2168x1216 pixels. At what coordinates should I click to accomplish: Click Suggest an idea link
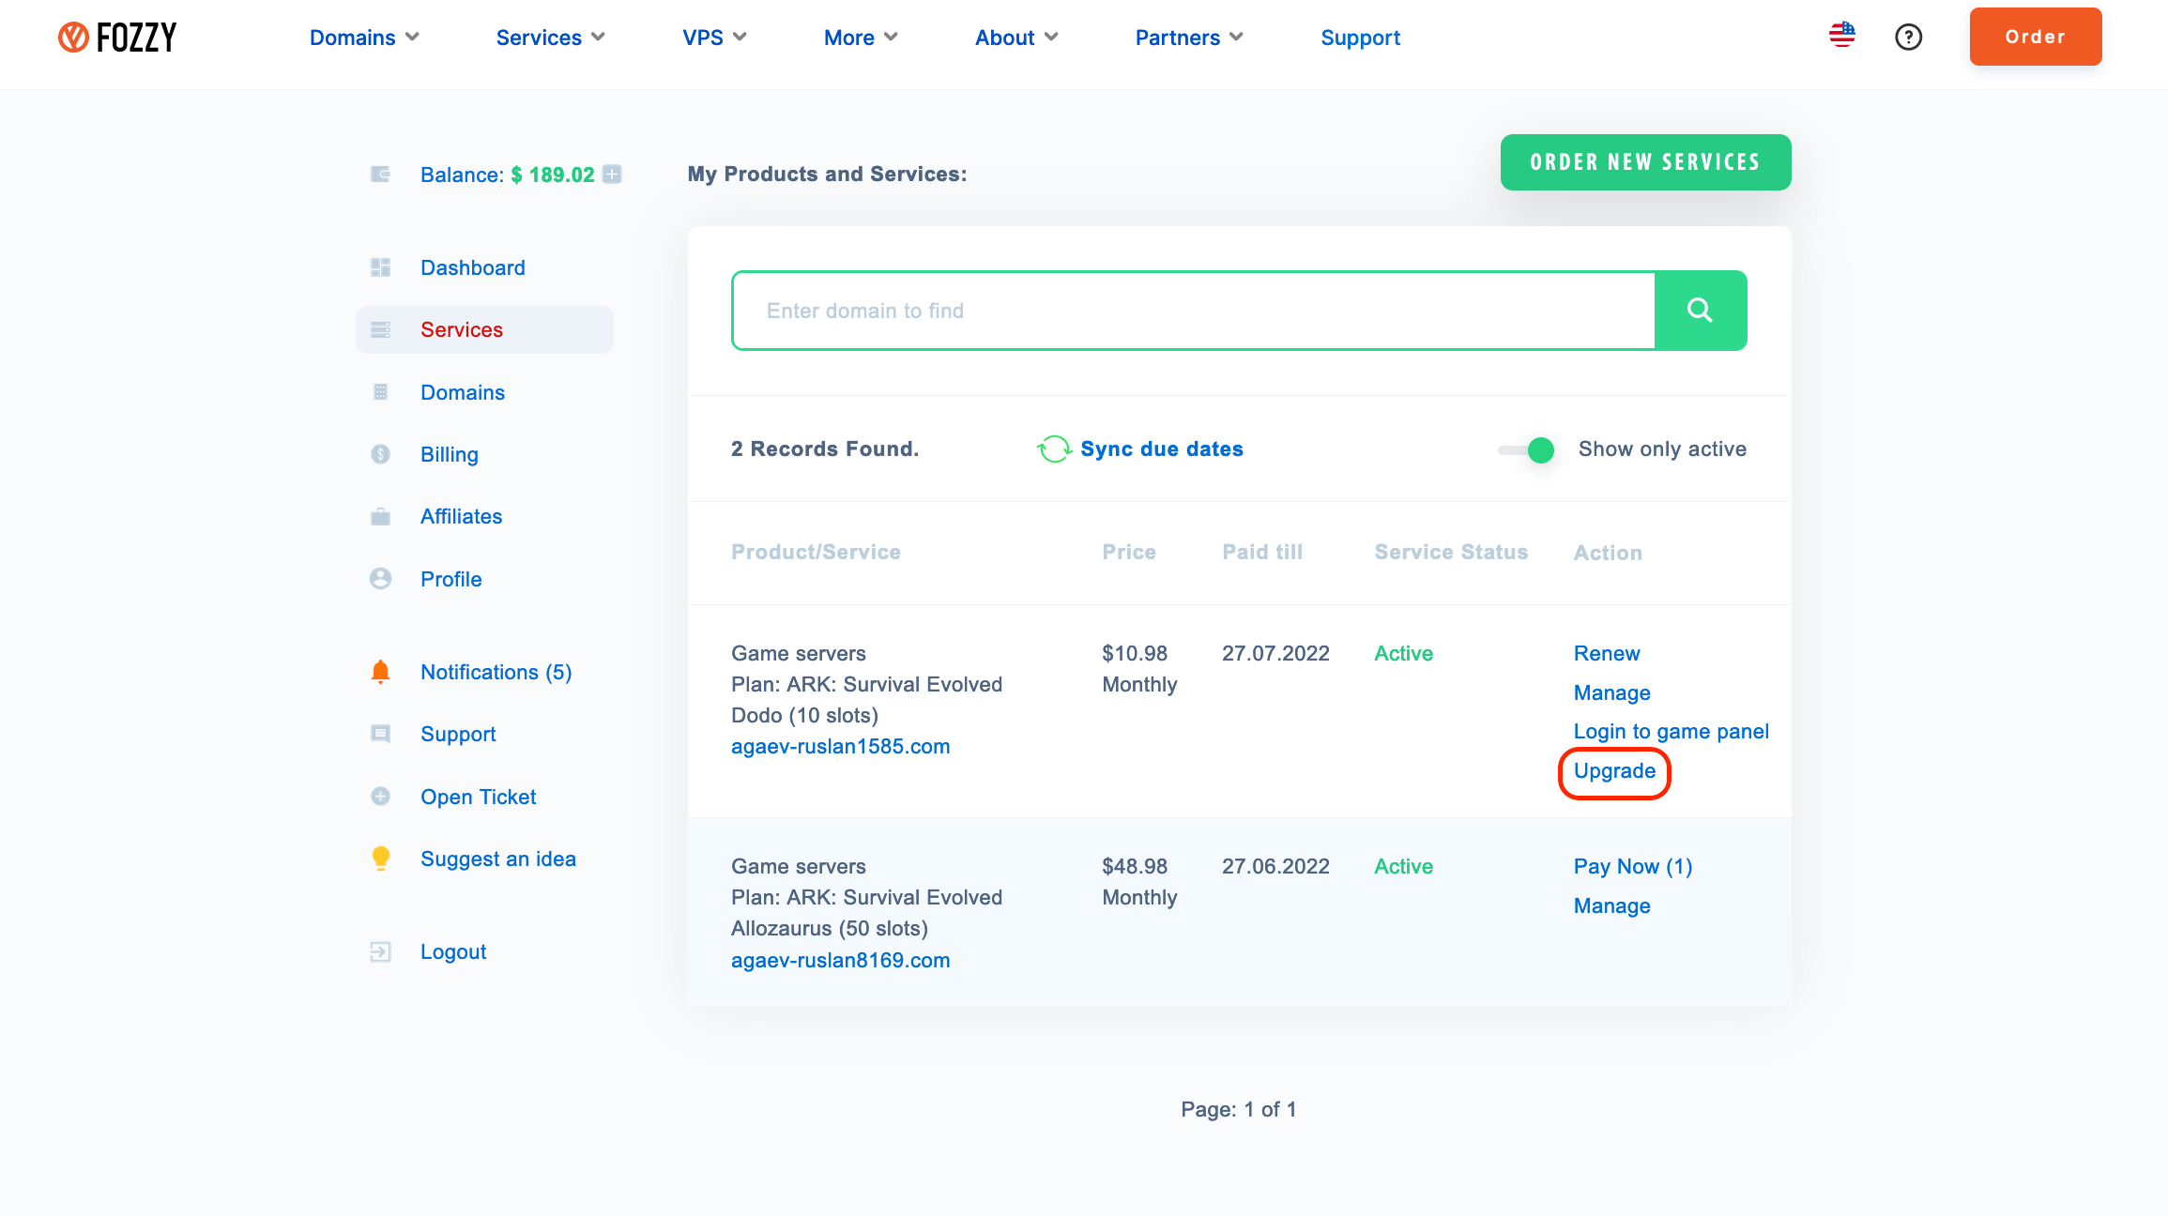pos(497,859)
